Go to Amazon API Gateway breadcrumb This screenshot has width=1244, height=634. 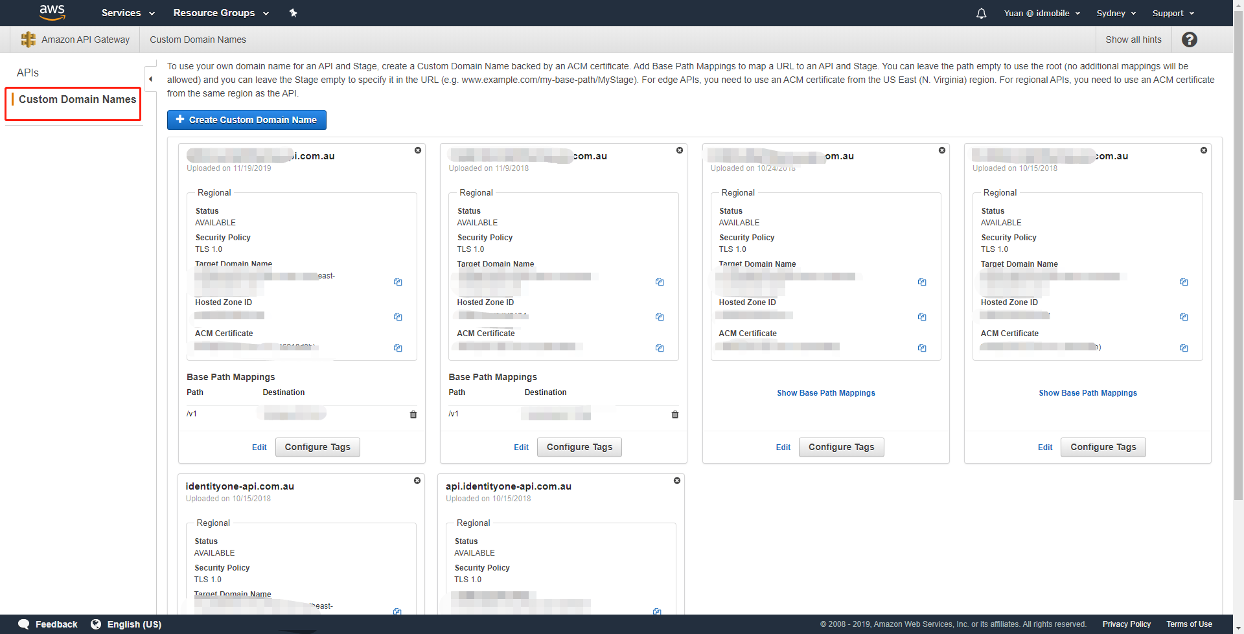point(86,40)
